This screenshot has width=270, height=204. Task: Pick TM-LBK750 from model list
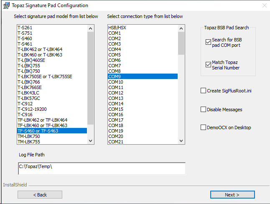pos(52,136)
